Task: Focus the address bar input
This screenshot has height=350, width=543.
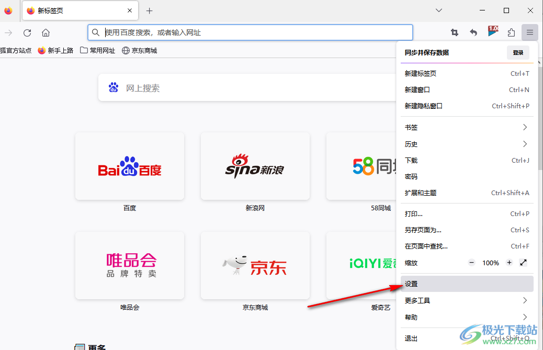Action: coord(250,32)
